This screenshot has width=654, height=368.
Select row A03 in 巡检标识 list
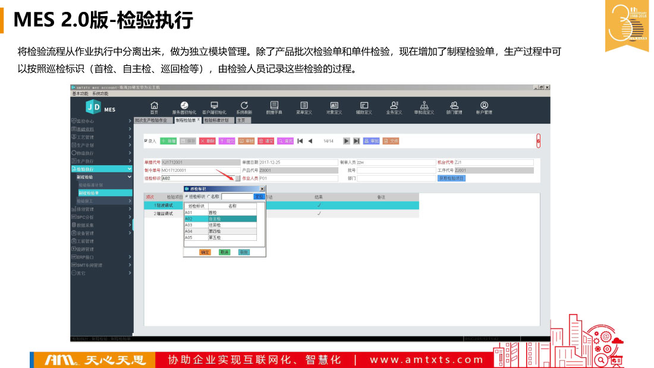click(x=220, y=225)
